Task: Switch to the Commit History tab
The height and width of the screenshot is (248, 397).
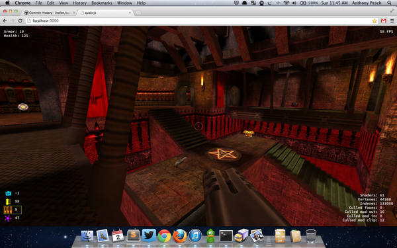Action: point(50,13)
